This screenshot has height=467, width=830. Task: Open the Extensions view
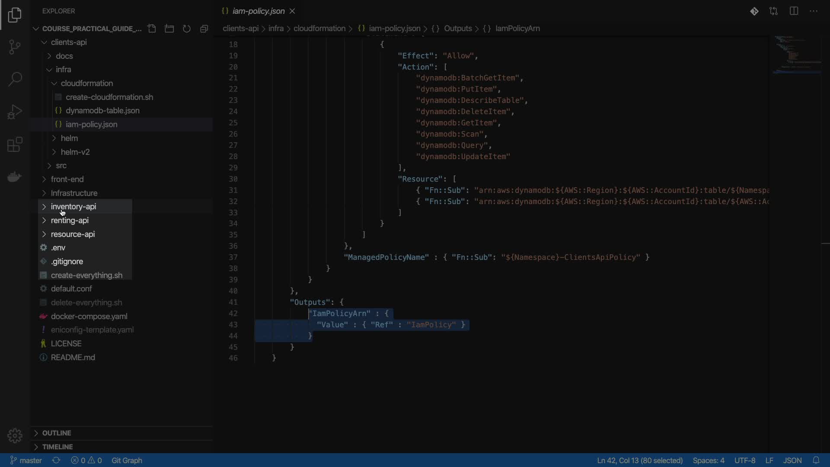click(x=15, y=145)
